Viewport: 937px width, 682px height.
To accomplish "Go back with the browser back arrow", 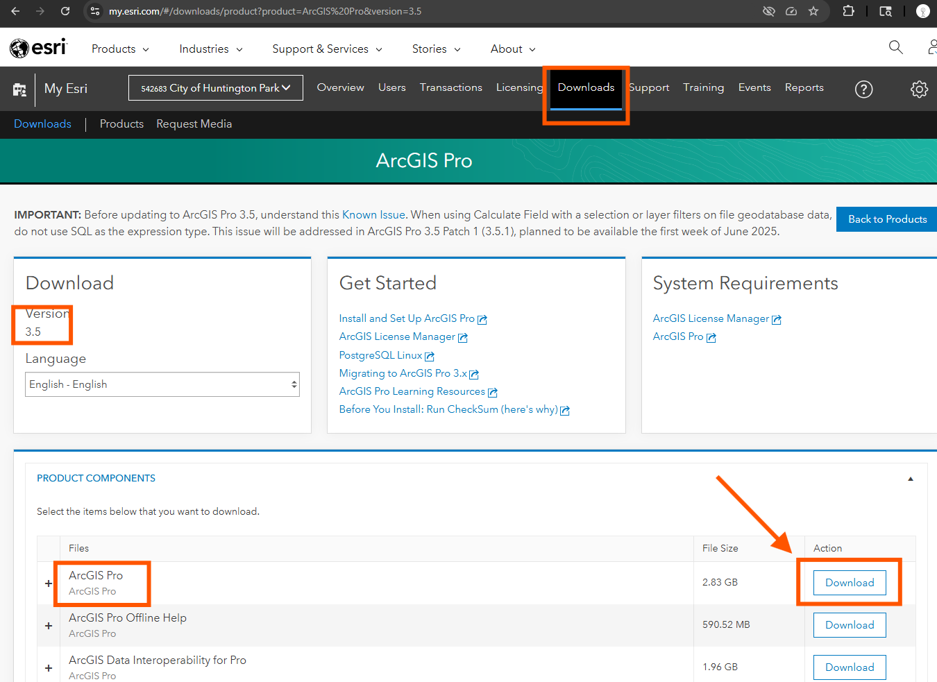I will point(15,11).
